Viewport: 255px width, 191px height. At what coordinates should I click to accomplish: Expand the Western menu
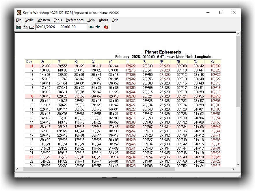coord(44,20)
